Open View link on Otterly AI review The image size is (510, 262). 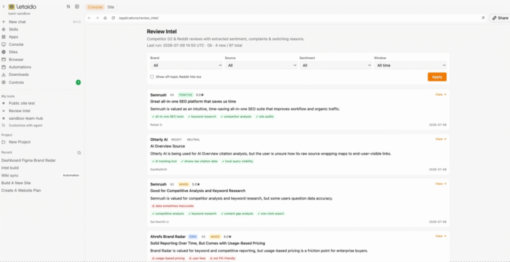tap(441, 139)
